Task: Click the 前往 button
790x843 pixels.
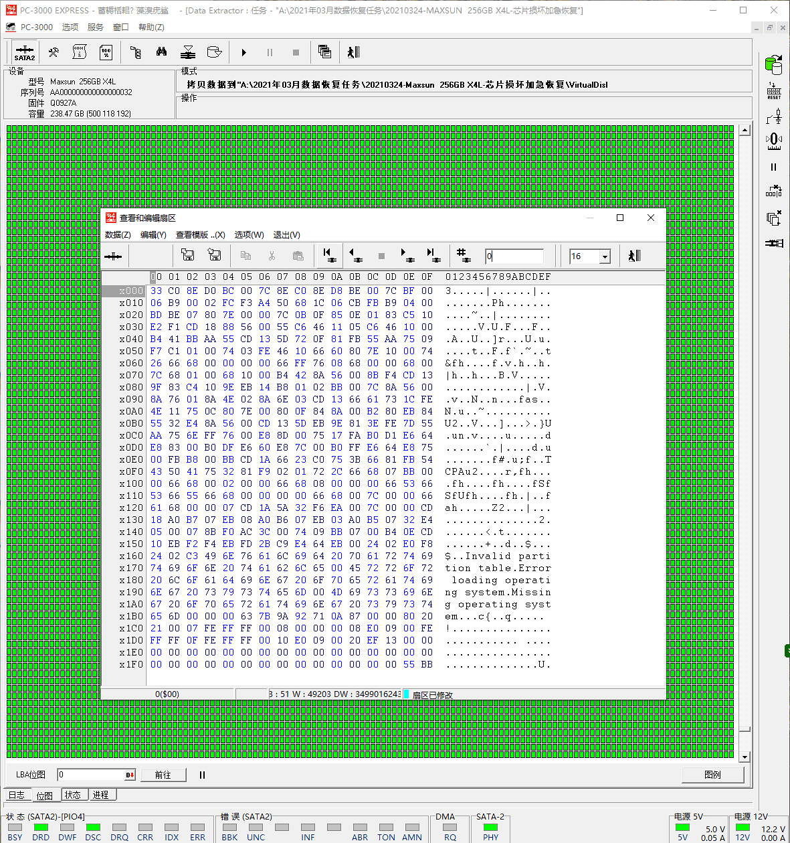Action: click(163, 775)
